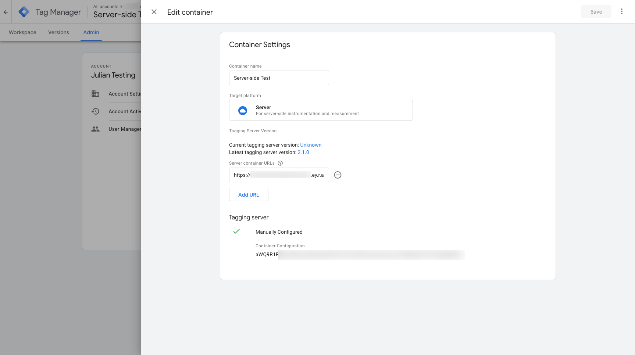Screen dimensions: 635x355
Task: Click the Container name input field
Action: [279, 78]
